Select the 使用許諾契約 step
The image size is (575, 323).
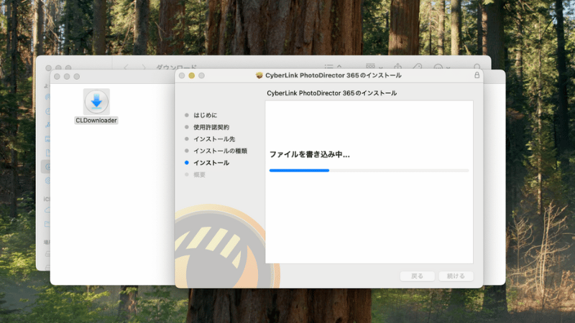point(211,127)
